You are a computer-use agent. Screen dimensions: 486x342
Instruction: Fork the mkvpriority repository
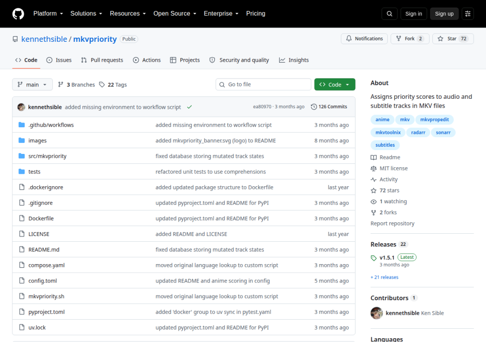point(410,38)
